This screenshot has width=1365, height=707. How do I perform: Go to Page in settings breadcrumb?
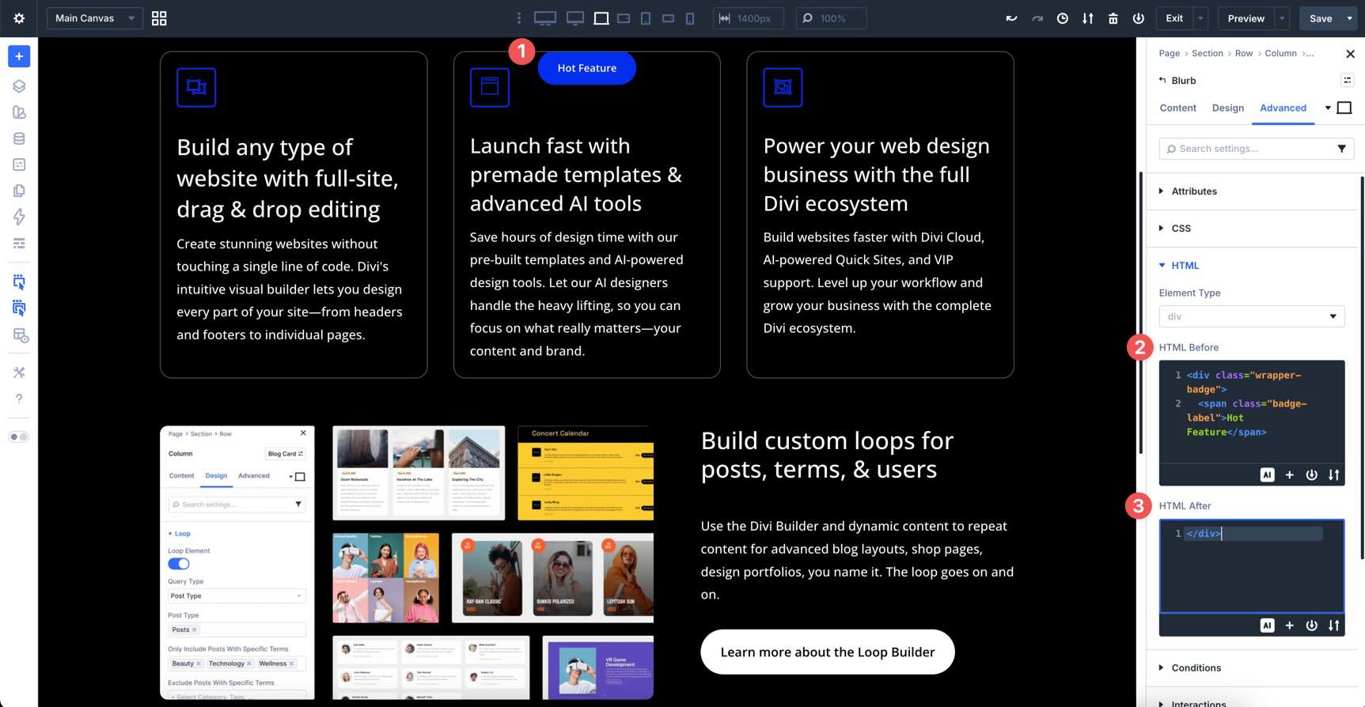pos(1169,53)
